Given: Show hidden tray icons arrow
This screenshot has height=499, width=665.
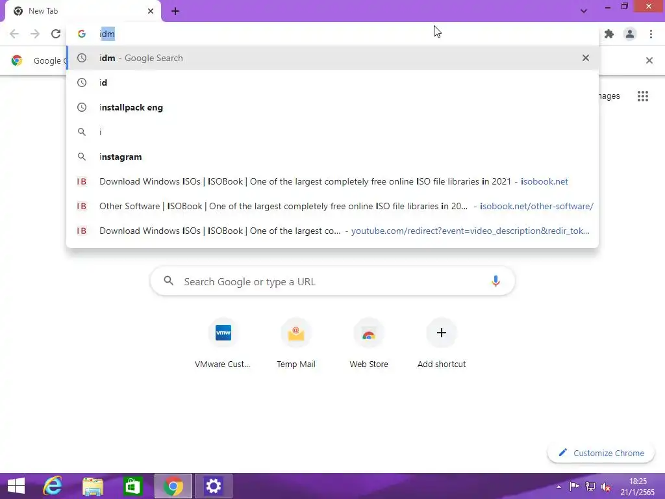Looking at the screenshot, I should tap(558, 487).
